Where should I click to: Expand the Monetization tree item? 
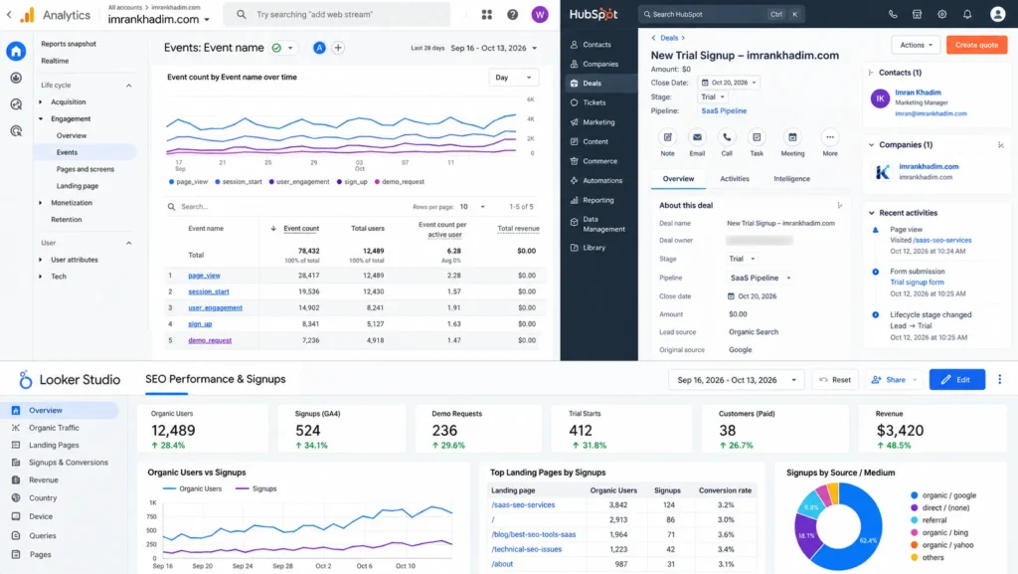pos(41,203)
